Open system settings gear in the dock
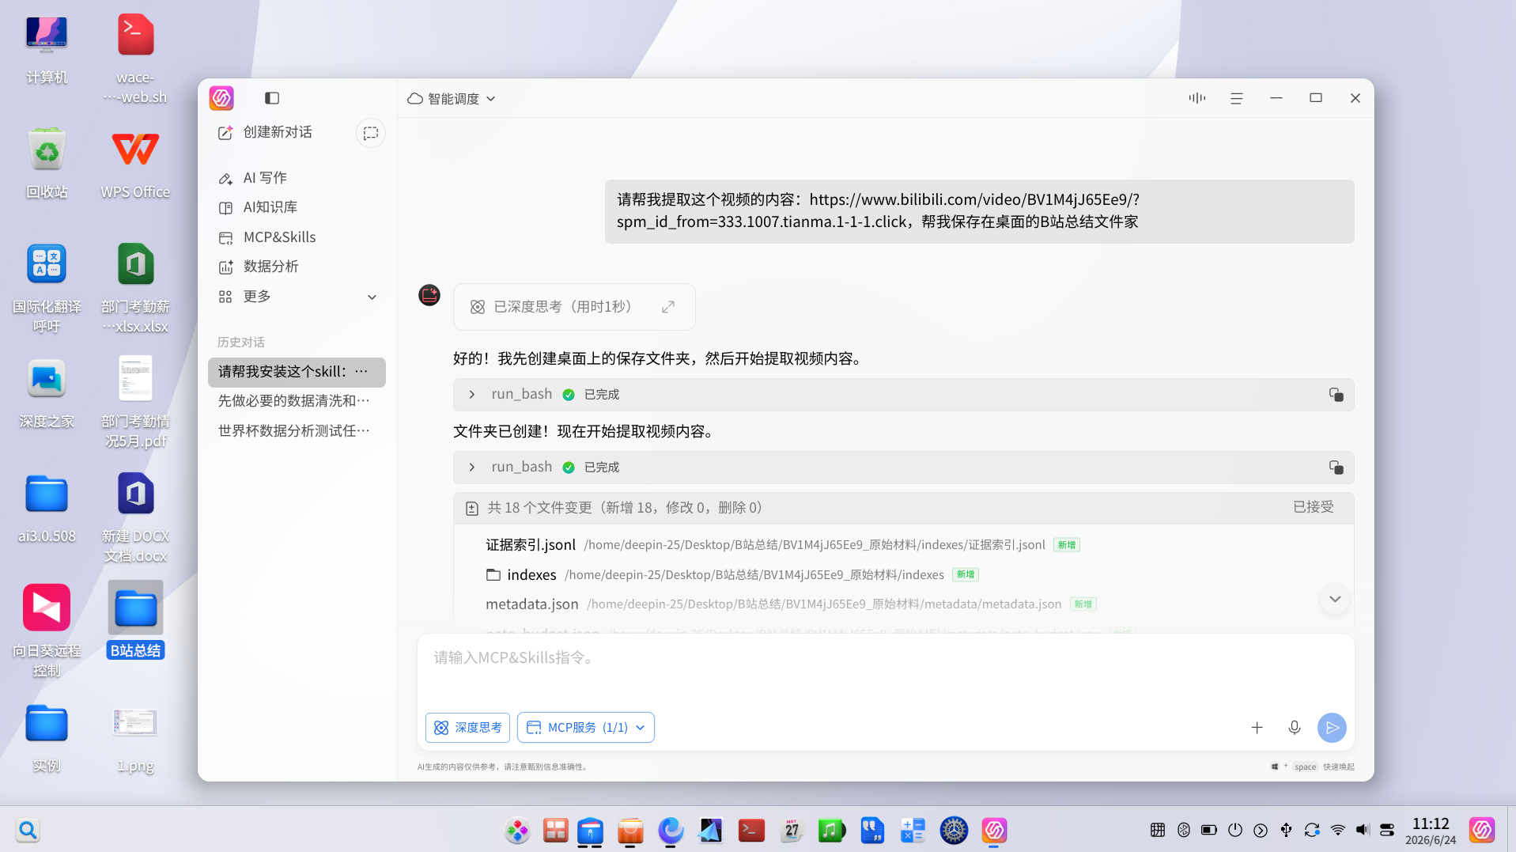The image size is (1516, 852). tap(954, 830)
